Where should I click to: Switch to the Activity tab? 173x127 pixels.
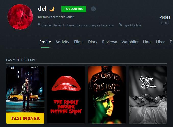pos(62,42)
